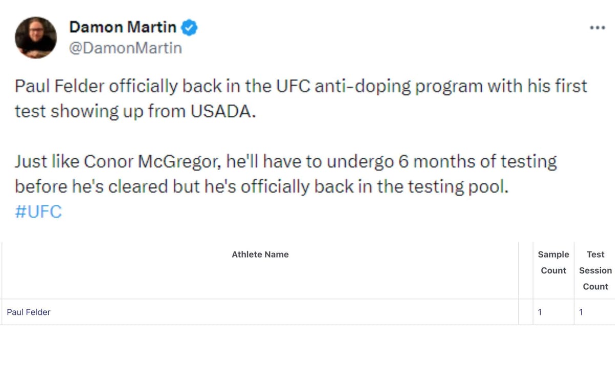The image size is (615, 384).
Task: Click the Test Session Count header
Action: [x=595, y=270]
